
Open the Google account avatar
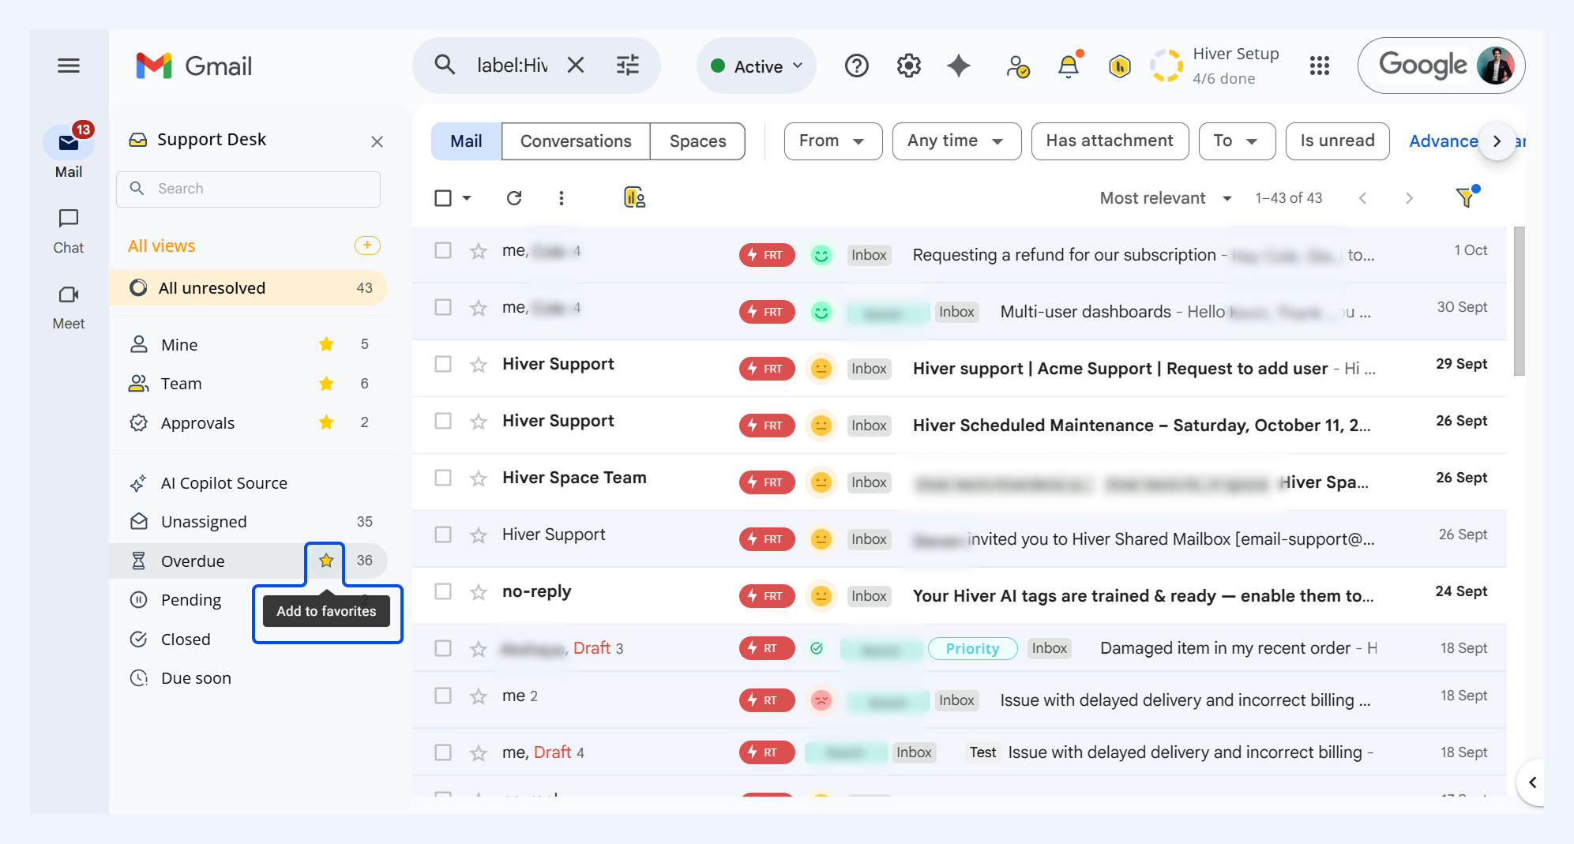pyautogui.click(x=1495, y=66)
